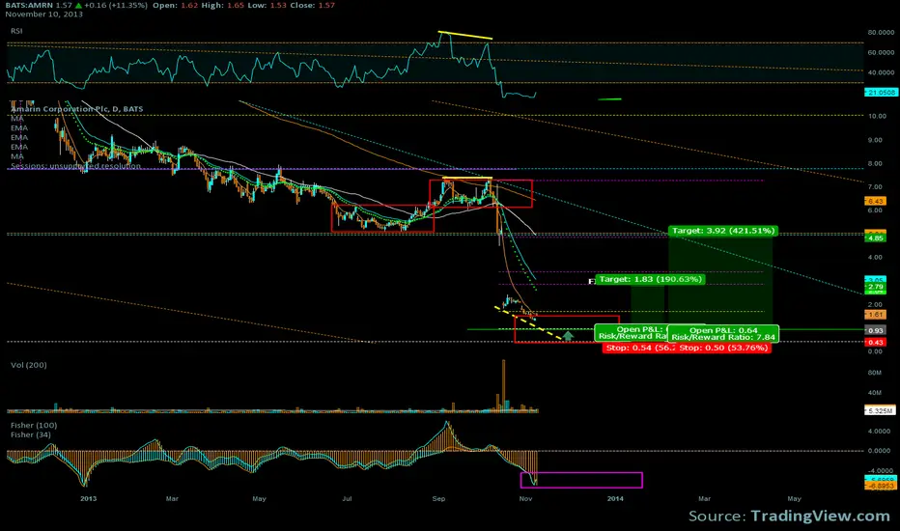900x531 pixels.
Task: Click the 40.0000 RSI axis label
Action: click(881, 73)
